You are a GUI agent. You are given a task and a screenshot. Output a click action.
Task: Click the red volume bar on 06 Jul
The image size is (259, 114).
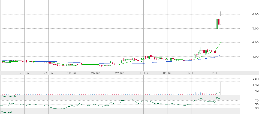[x=219, y=88]
